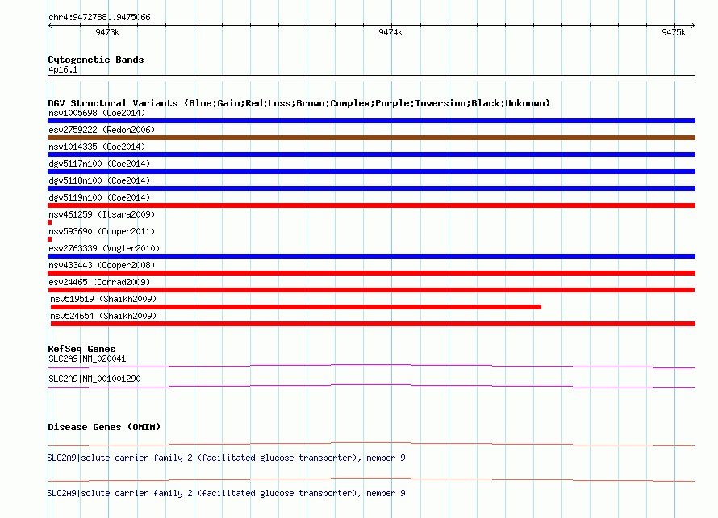Click the shorter red nsv519519 bar

(296, 307)
